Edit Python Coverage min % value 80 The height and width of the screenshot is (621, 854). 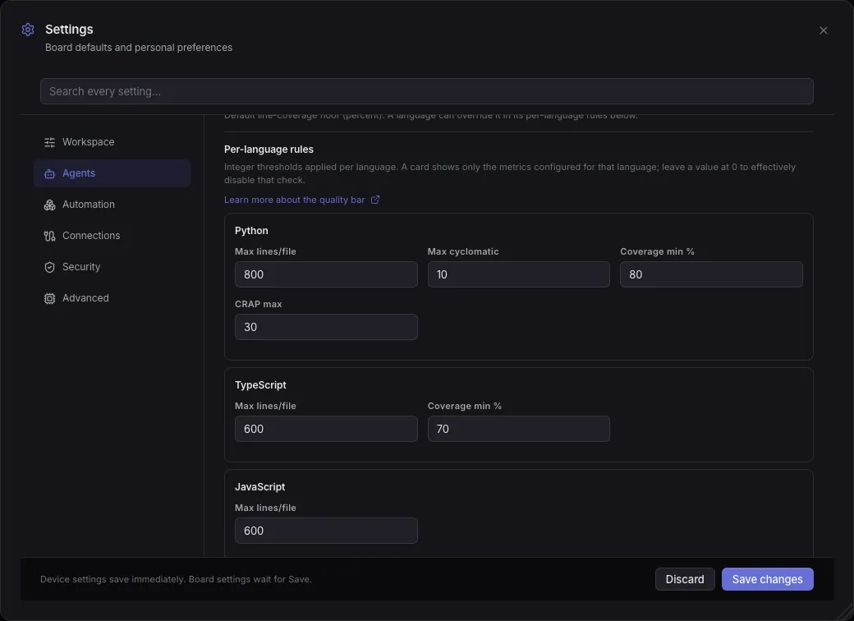pos(711,274)
